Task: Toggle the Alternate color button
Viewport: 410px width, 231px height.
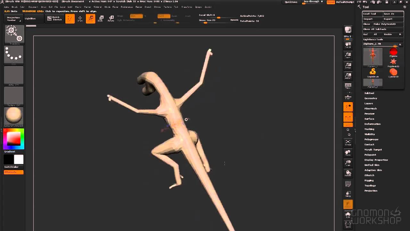Action: (14, 172)
